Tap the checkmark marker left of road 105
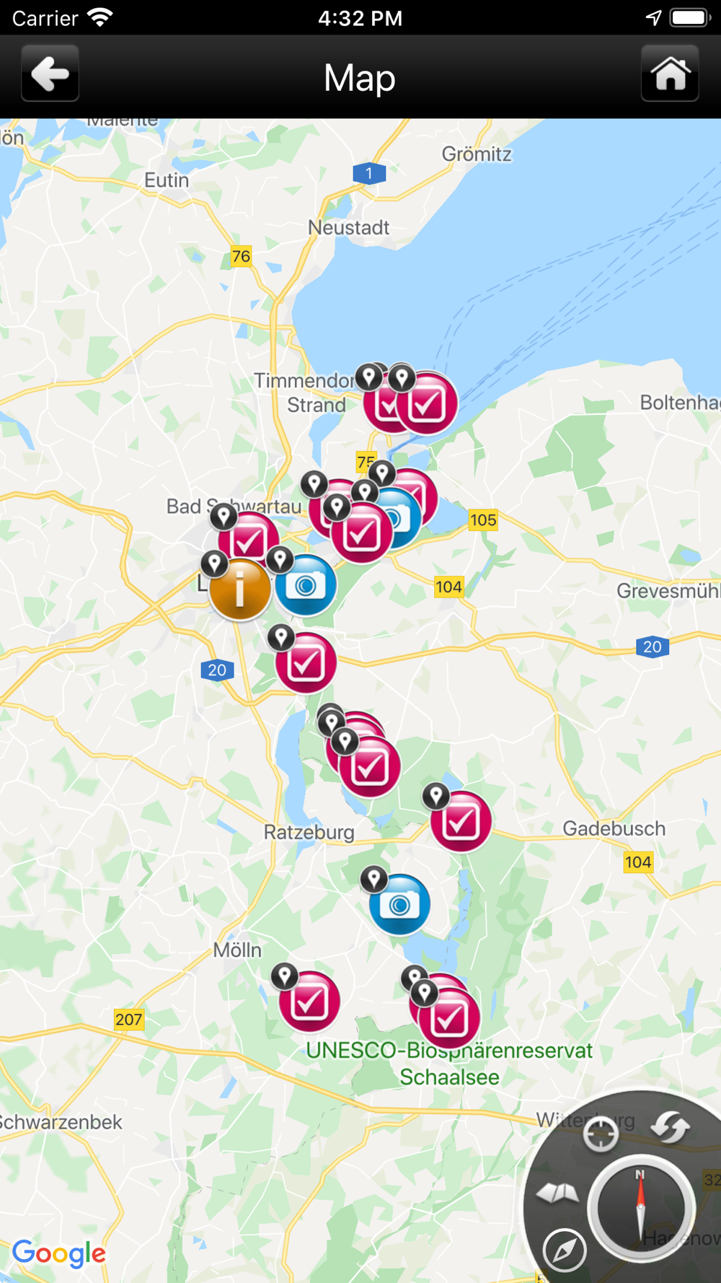 coord(361,533)
